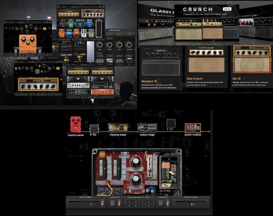Screen dimensions: 273x216
Task: Select quick snap slot 5
Action: tap(129, 205)
